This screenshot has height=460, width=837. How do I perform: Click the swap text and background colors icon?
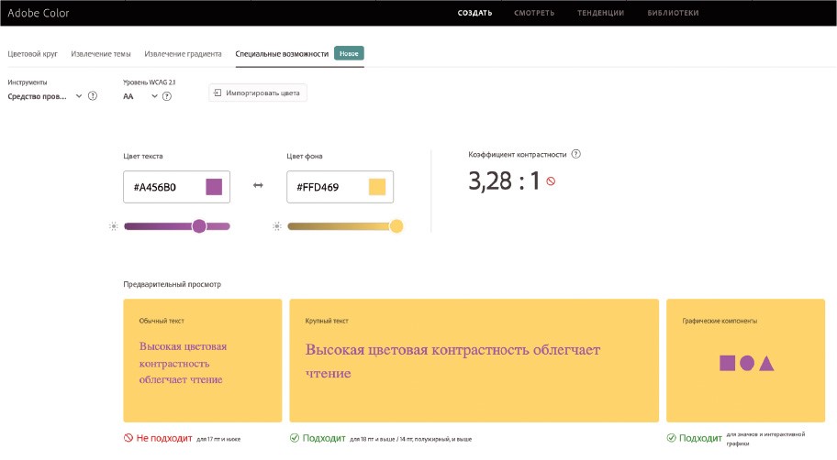(x=258, y=186)
